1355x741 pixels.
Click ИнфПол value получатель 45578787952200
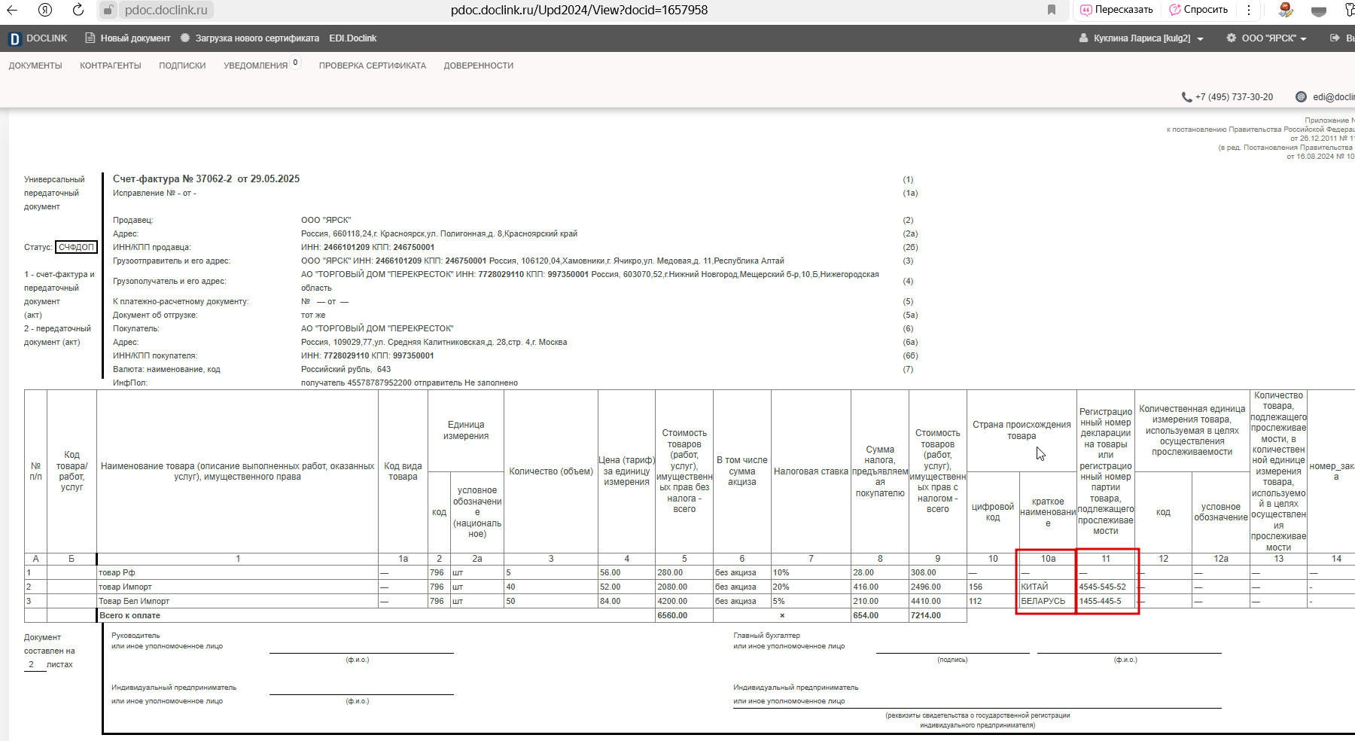pos(410,383)
